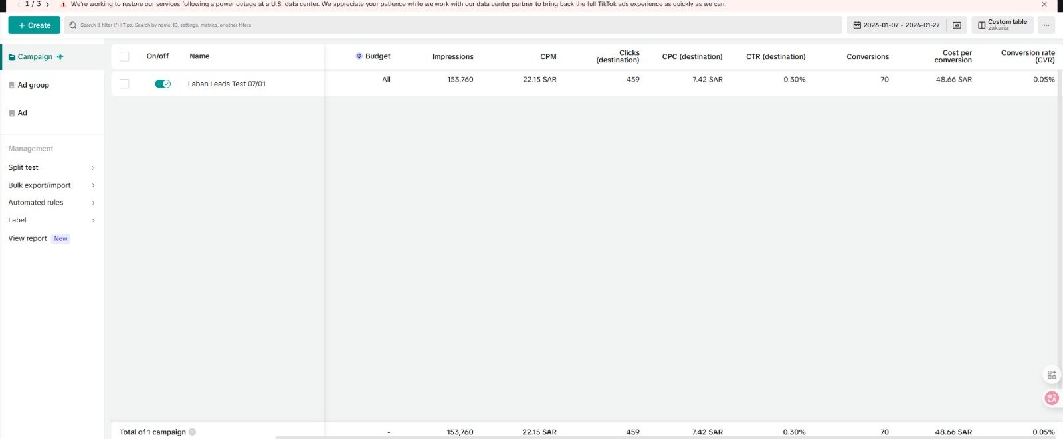Check the select-all checkbox in table header
The image size is (1063, 439).
pos(124,56)
